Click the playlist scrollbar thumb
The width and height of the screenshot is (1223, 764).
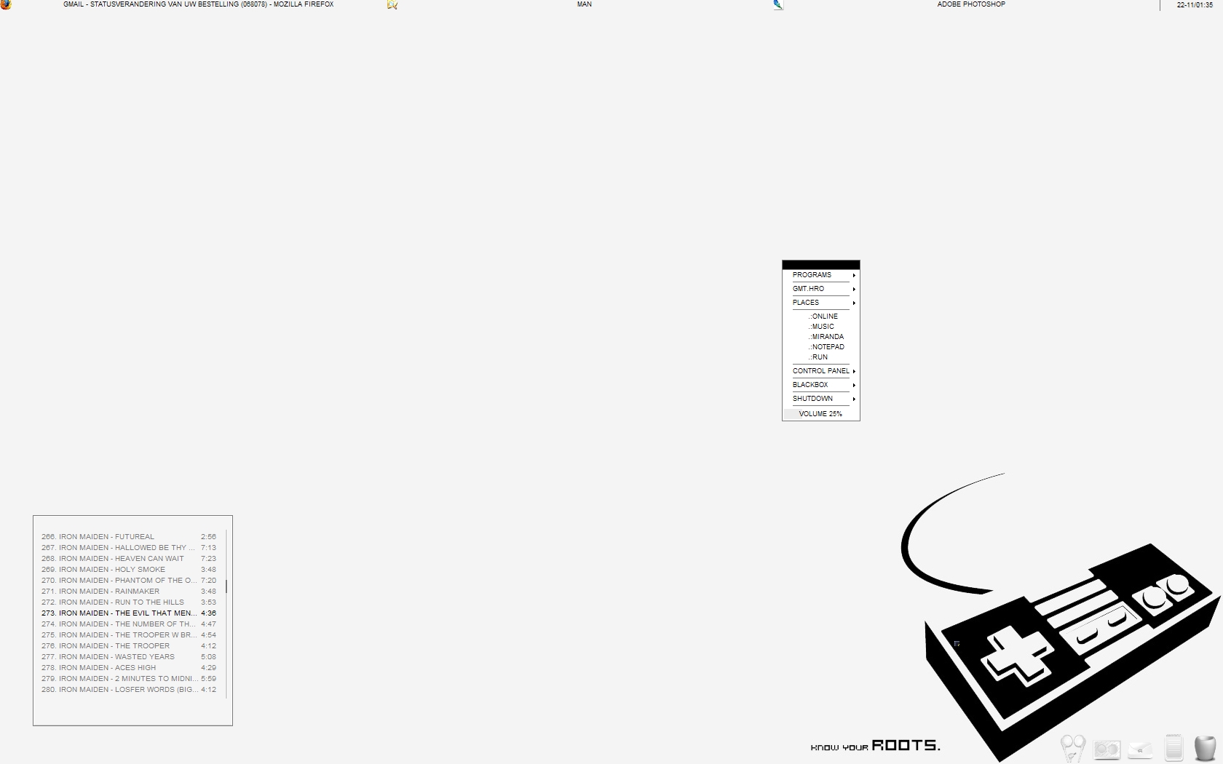pos(226,586)
